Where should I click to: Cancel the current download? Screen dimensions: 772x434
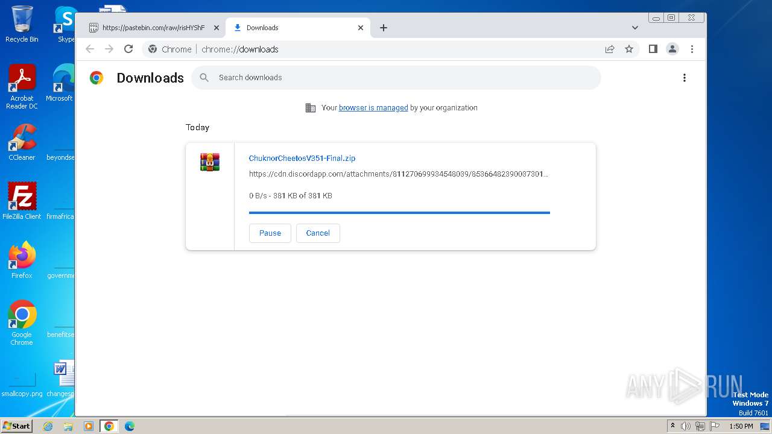tap(318, 233)
